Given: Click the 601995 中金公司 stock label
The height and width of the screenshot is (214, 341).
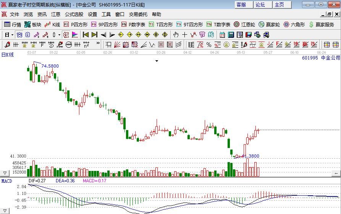Looking at the screenshot, I should tap(321, 58).
